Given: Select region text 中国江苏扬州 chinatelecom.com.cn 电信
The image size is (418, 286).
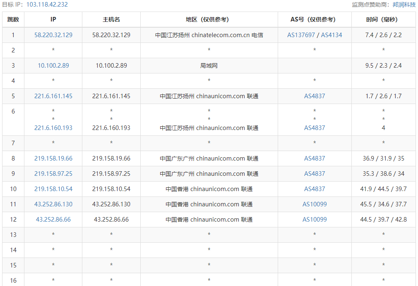Looking at the screenshot, I should click(209, 35).
